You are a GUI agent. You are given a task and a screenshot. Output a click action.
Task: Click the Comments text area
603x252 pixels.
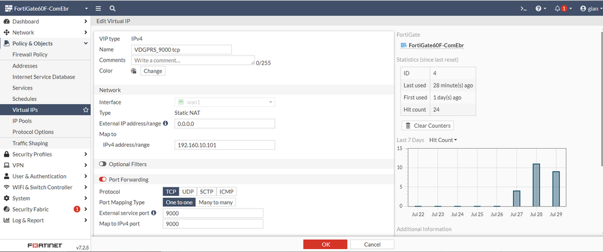(x=193, y=60)
